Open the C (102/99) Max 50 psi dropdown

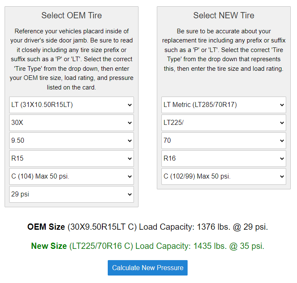[x=223, y=176]
